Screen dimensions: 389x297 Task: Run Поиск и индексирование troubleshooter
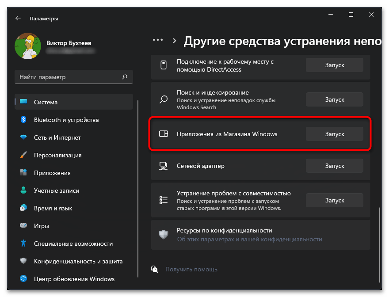coord(335,99)
